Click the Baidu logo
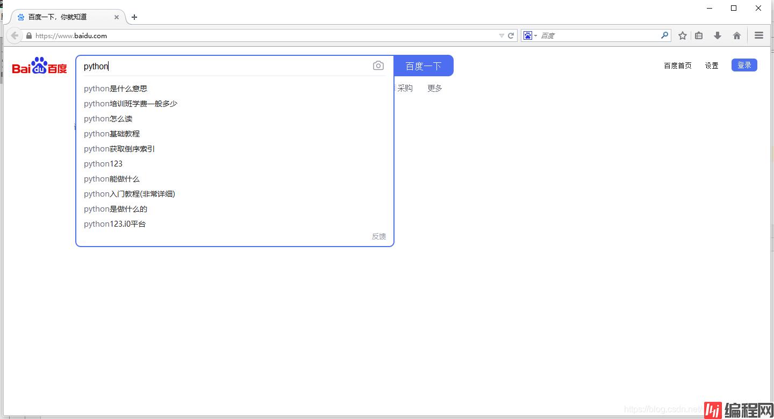This screenshot has height=419, width=774. pyautogui.click(x=40, y=66)
